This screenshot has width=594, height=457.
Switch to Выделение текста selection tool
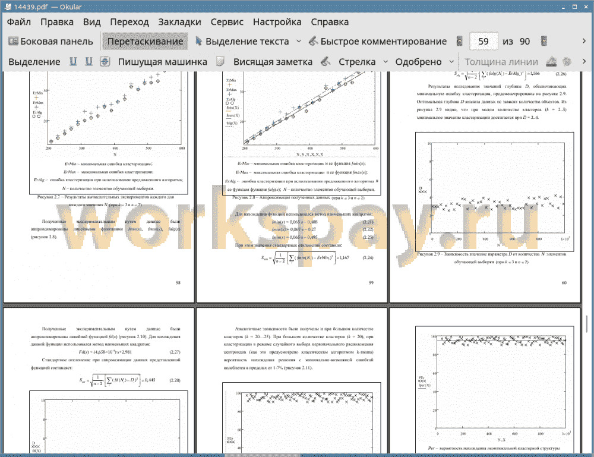[x=242, y=42]
